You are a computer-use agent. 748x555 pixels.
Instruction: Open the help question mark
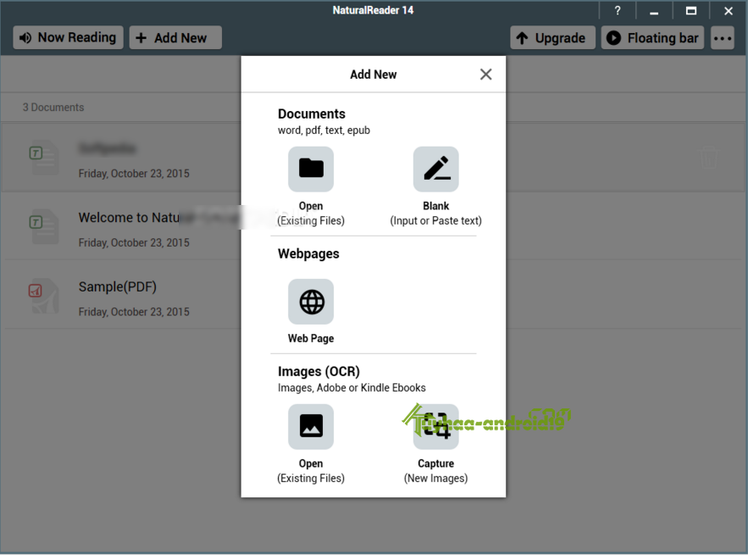(x=618, y=10)
